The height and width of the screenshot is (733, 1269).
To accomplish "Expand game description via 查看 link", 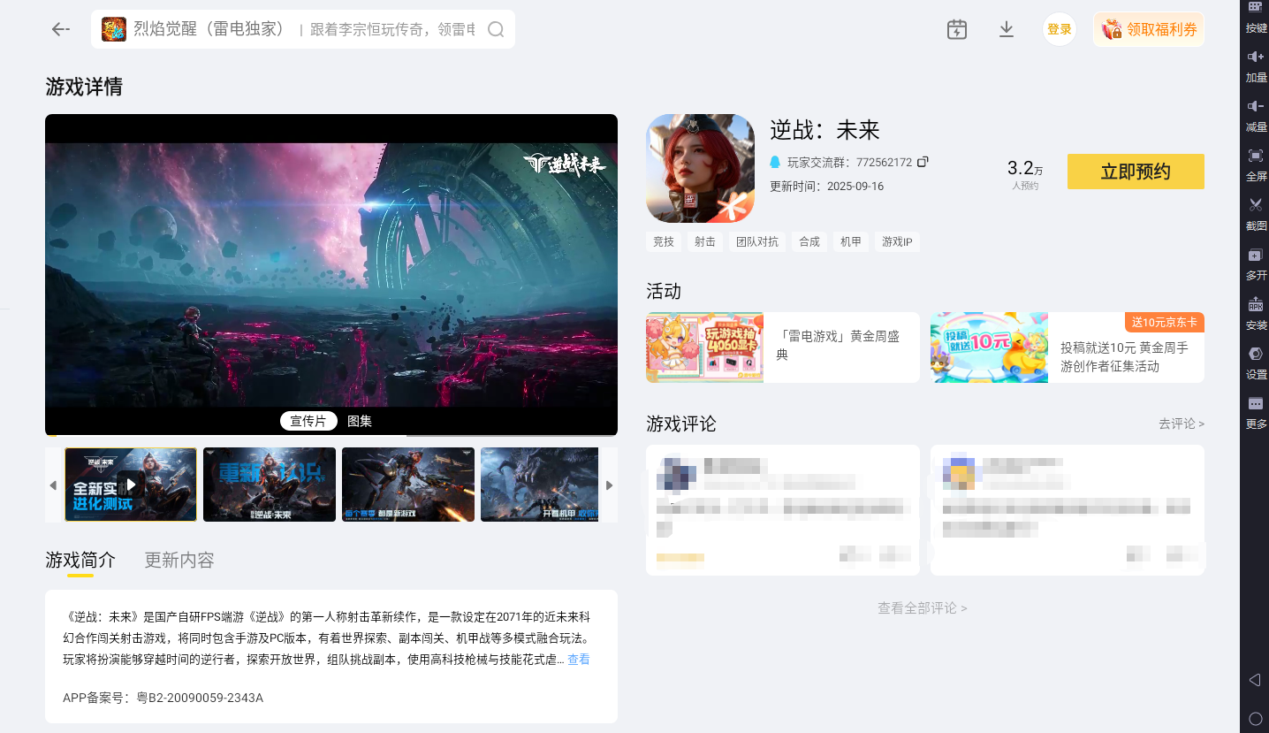I will tap(579, 659).
